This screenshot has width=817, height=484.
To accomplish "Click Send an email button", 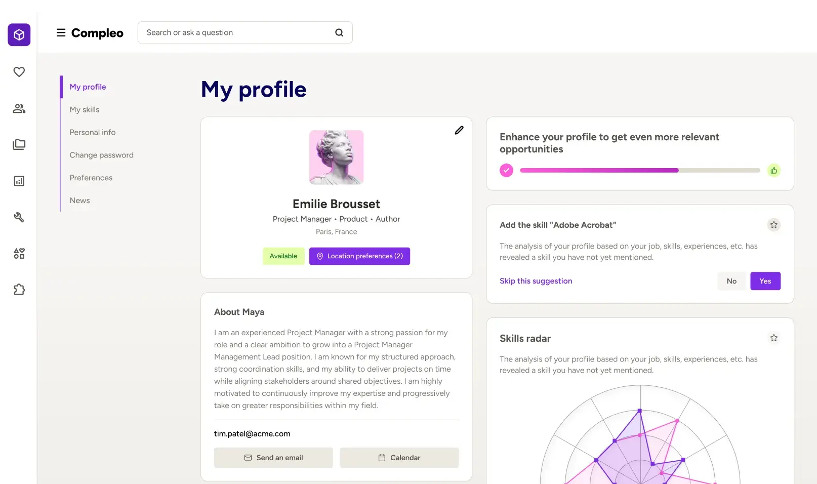I will [273, 458].
